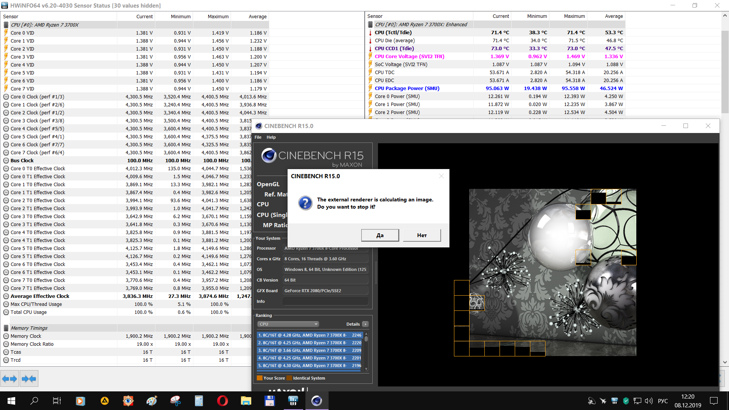This screenshot has width=729, height=410.
Task: Open the File Explorer folder icon
Action: [x=246, y=401]
